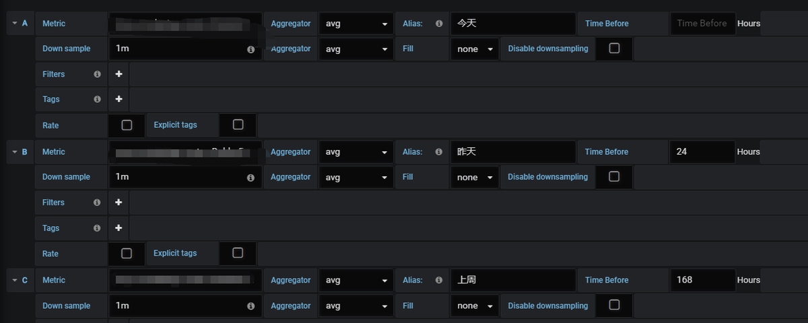The height and width of the screenshot is (323, 808).
Task: Click Alias field containing 昨天
Action: point(513,152)
